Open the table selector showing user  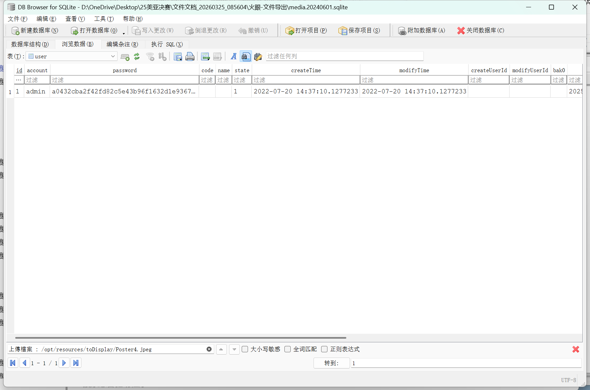[x=72, y=56]
